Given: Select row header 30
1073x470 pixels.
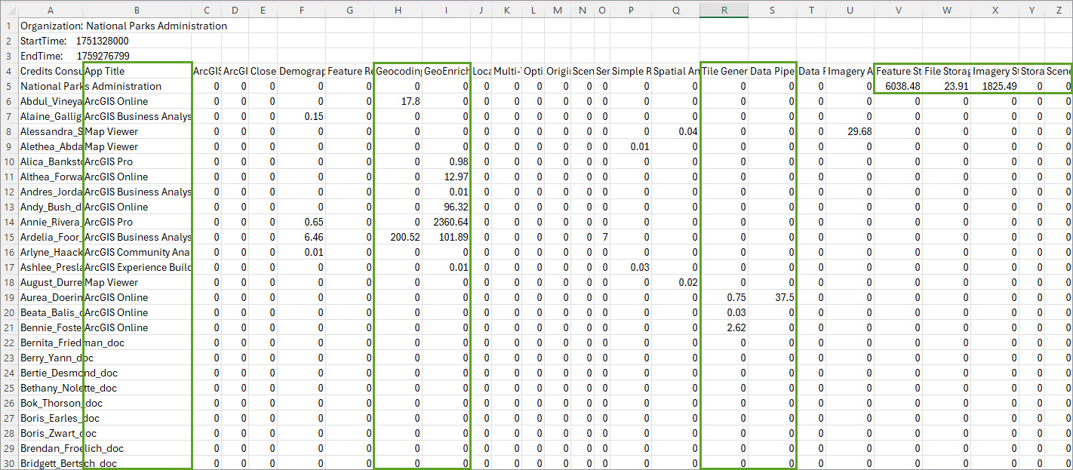Looking at the screenshot, I should (x=8, y=462).
